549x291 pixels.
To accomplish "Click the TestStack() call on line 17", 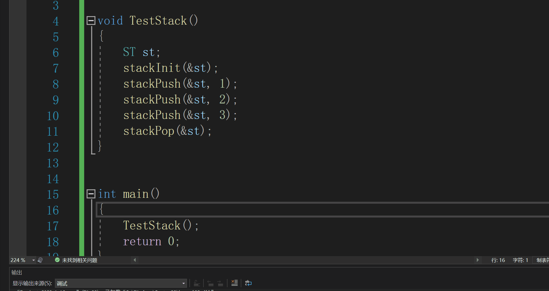I will [157, 225].
